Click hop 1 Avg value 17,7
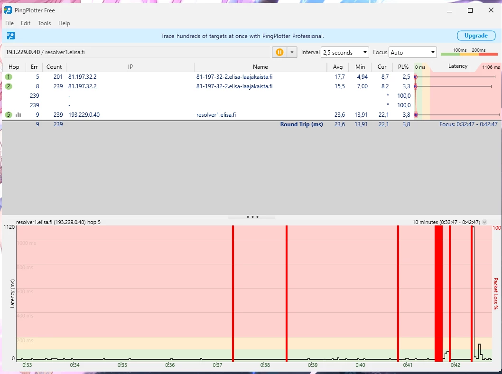 (x=340, y=77)
